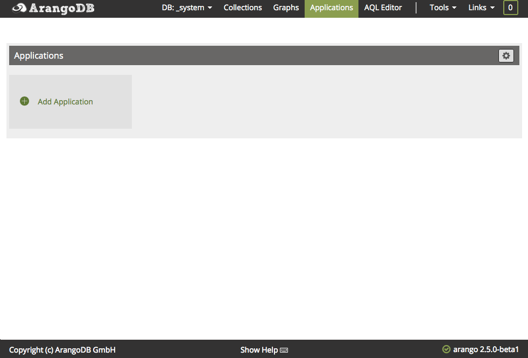Viewport: 528px width, 358px height.
Task: Click the caret arrow next to Tools
Action: coord(454,8)
